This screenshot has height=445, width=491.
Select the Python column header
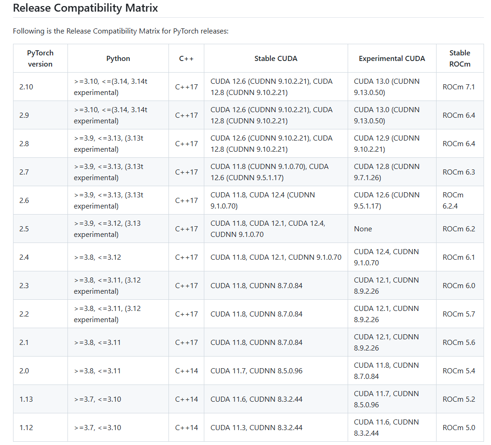(x=118, y=58)
